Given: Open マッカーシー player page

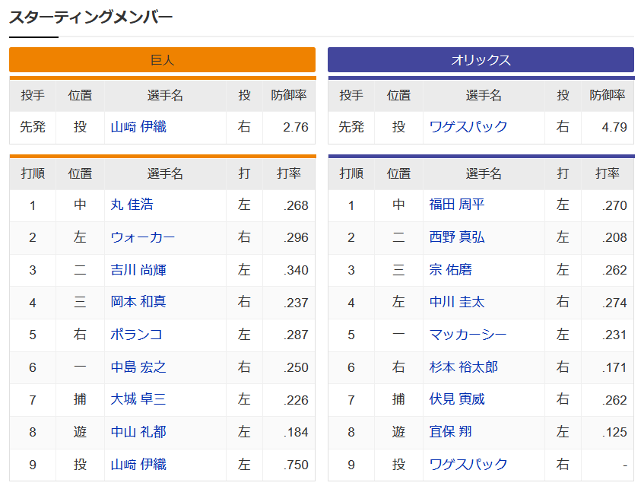Looking at the screenshot, I should coord(468,335).
